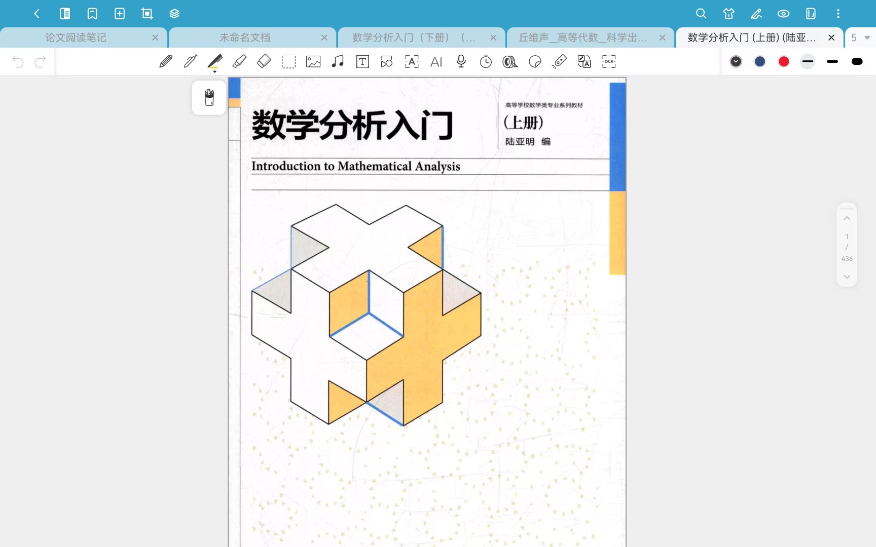Insert audio with the music note icon

(338, 61)
